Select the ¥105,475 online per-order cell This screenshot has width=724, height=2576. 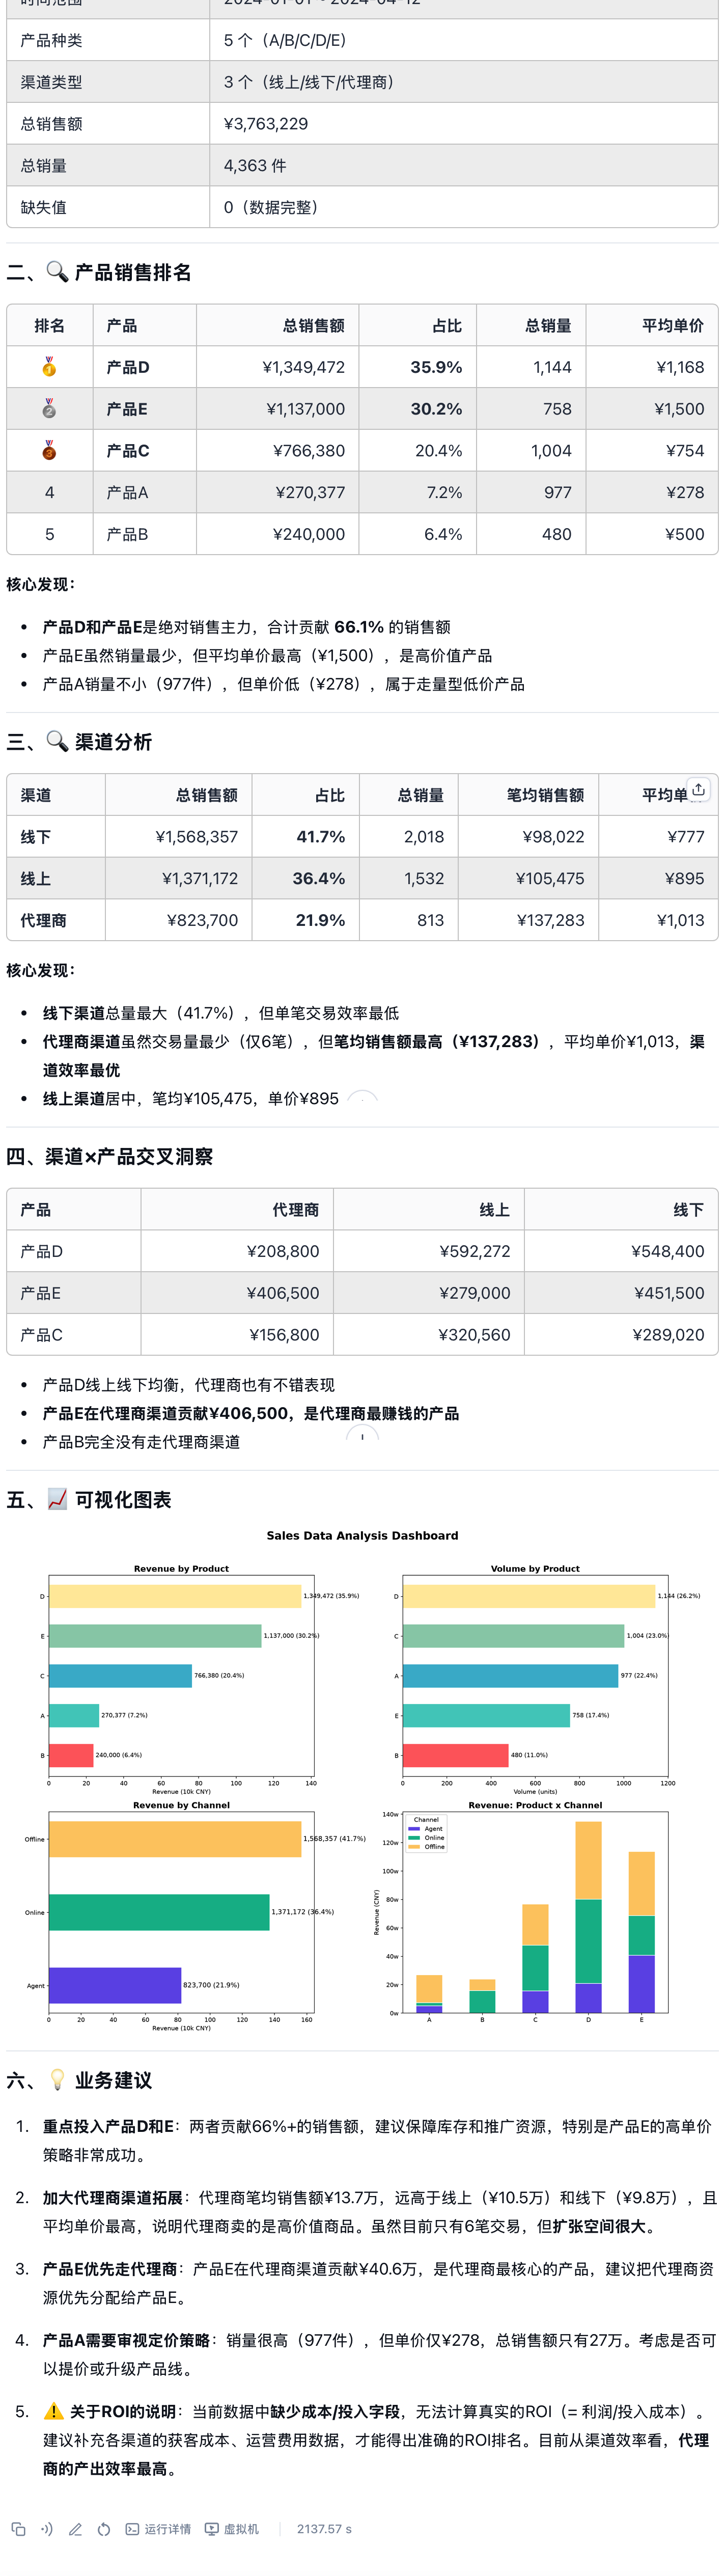(x=528, y=879)
